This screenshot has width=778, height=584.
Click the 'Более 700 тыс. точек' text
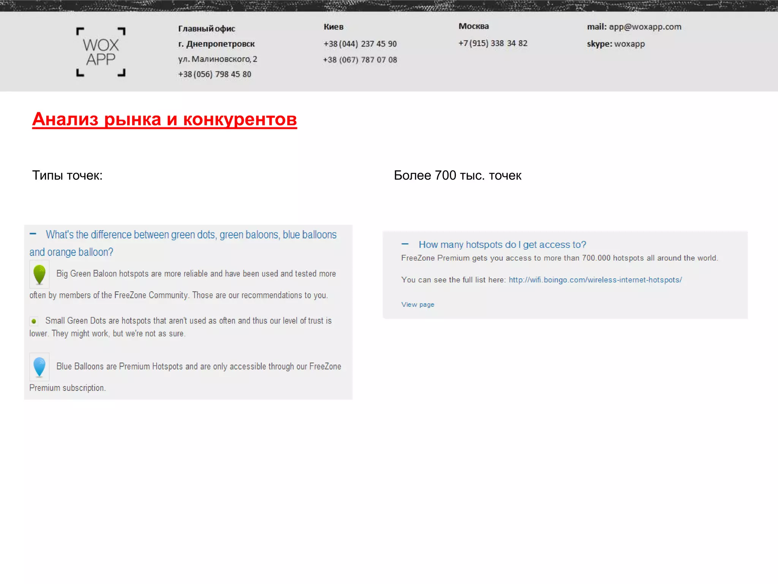point(457,175)
